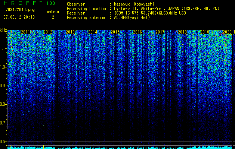
Task: Click the 0.8 kHz axis tick label
Action: [x=3, y=104]
